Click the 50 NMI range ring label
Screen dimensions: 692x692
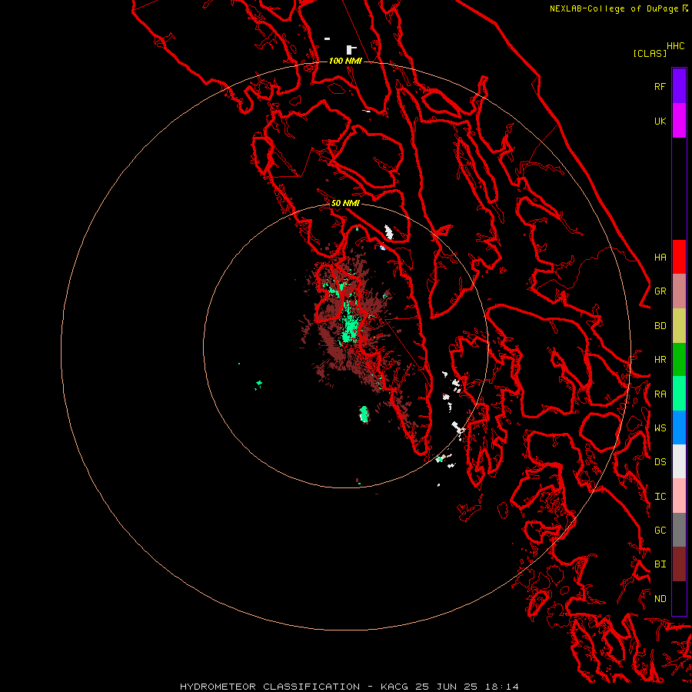coord(345,203)
